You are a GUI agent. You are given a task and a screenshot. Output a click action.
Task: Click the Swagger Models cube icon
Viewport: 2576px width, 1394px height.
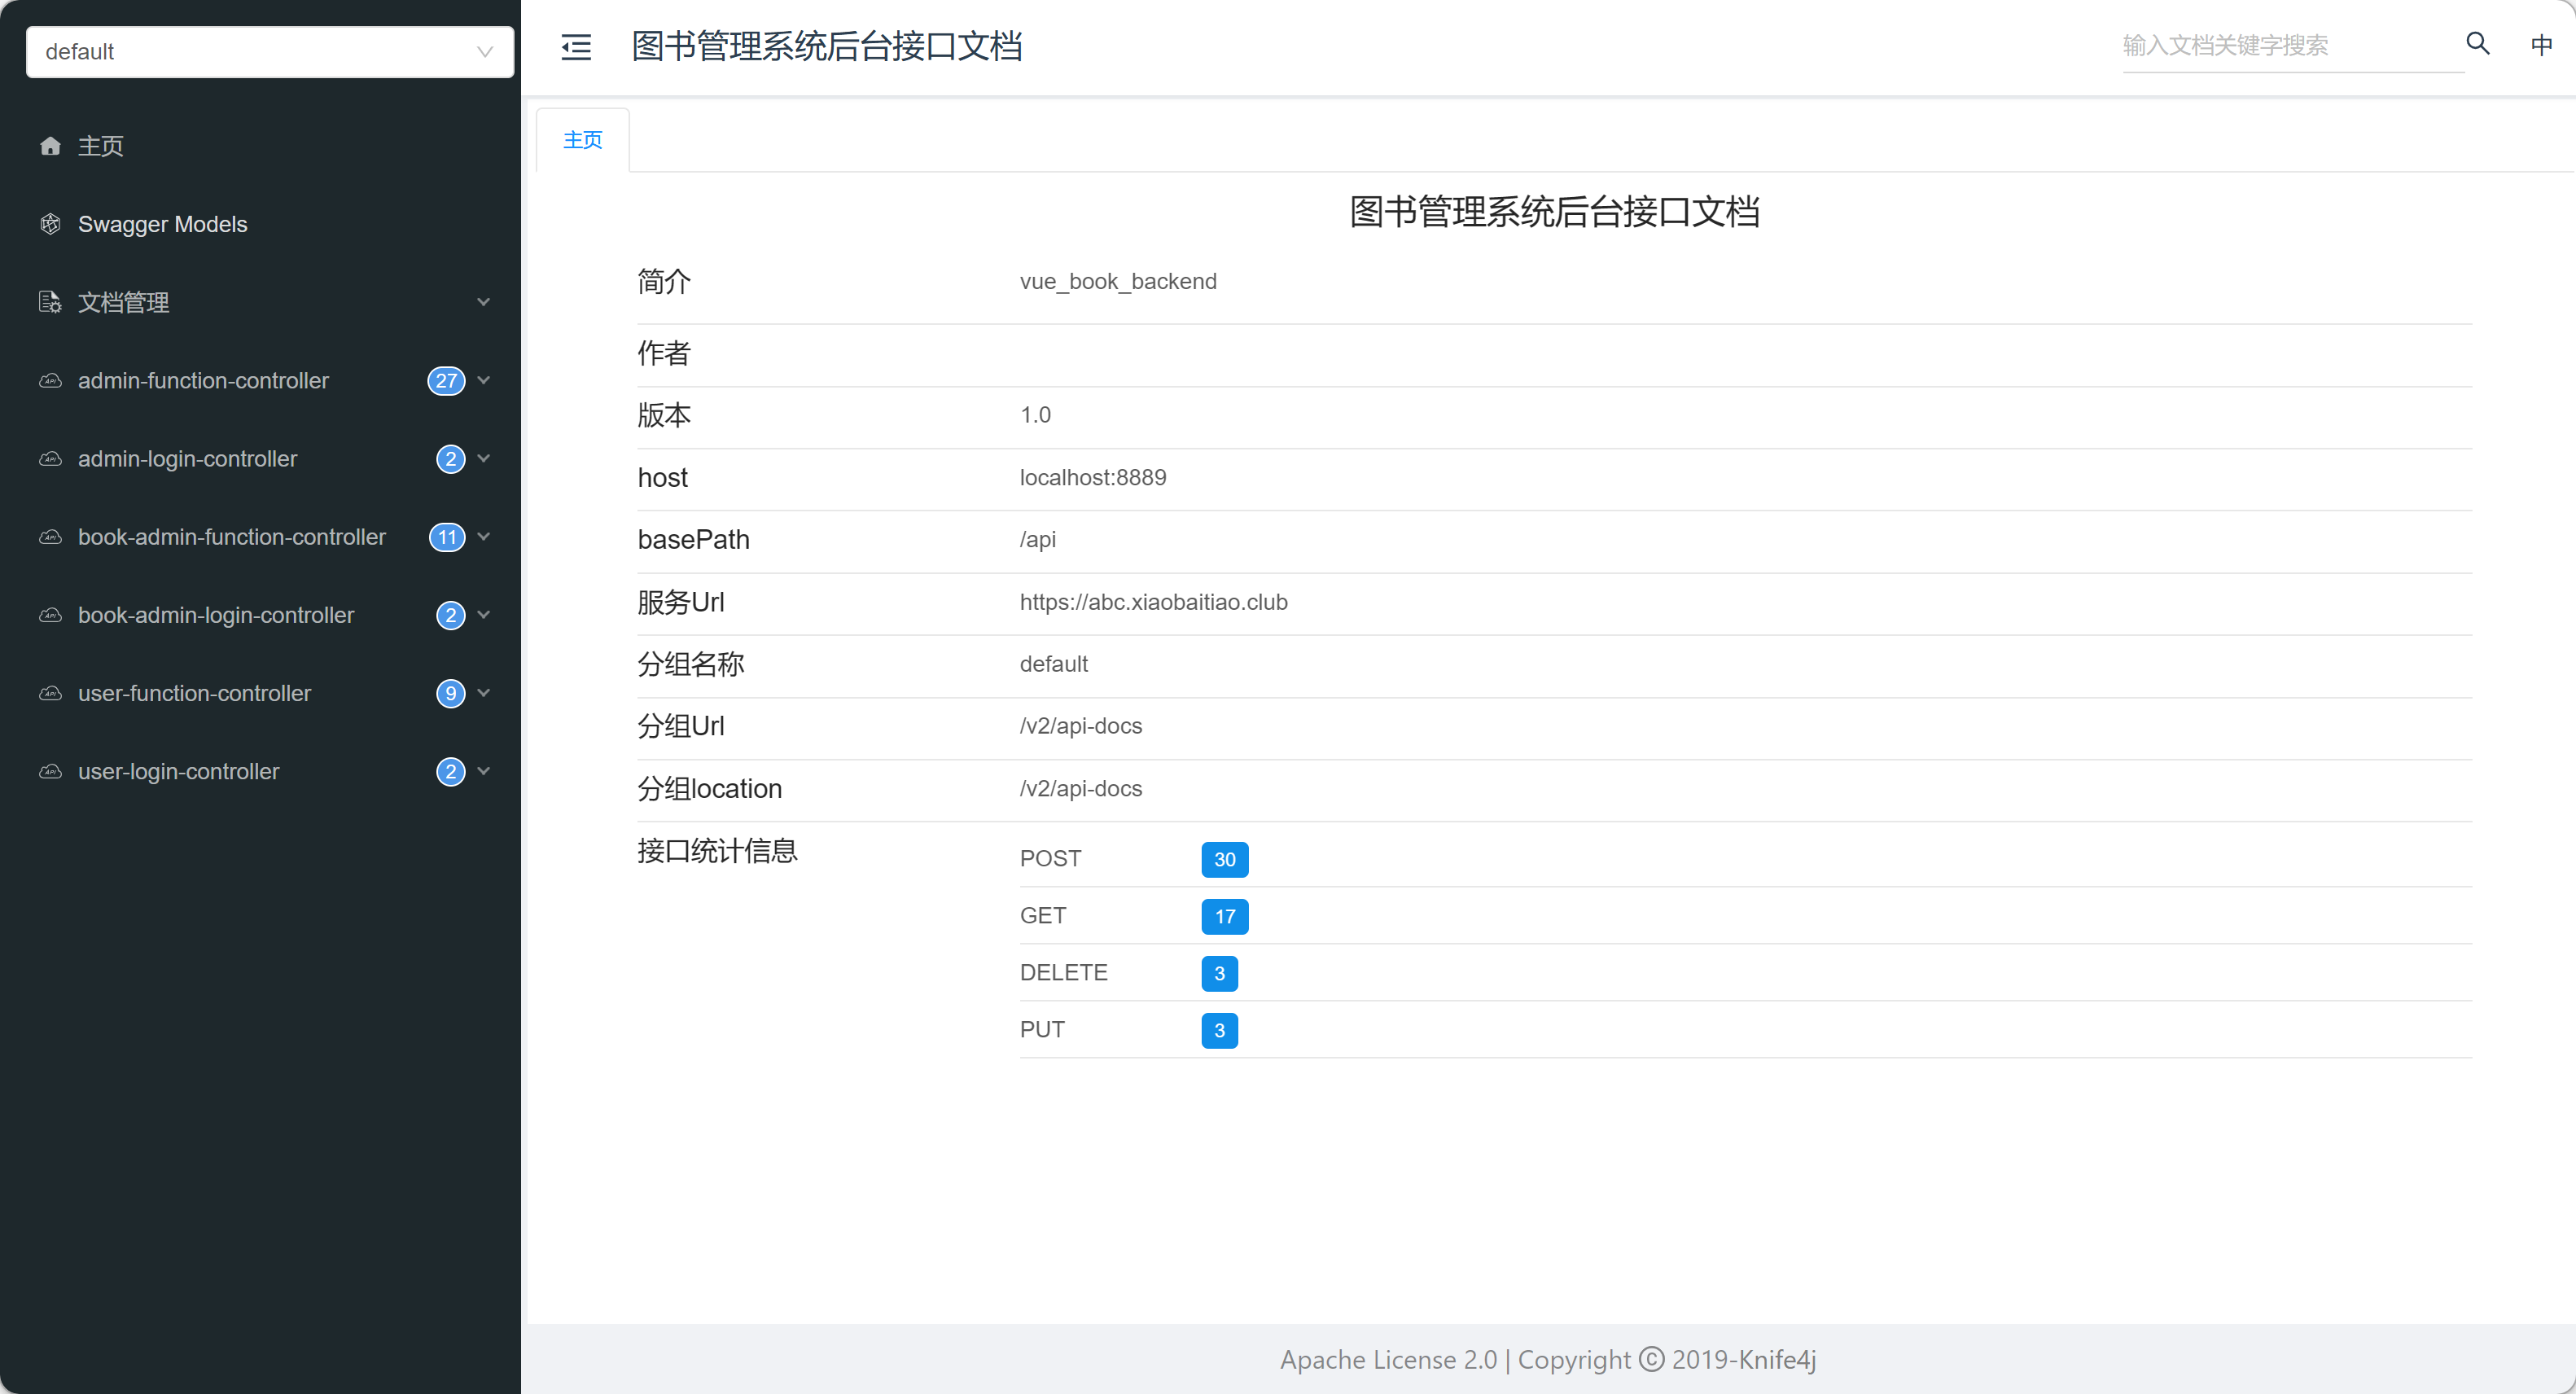[x=50, y=224]
